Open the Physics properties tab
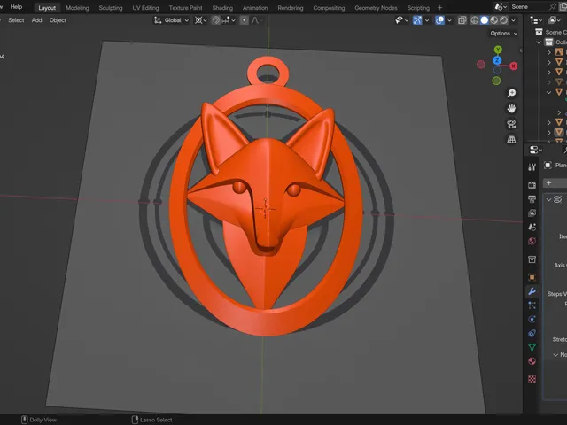 532,319
